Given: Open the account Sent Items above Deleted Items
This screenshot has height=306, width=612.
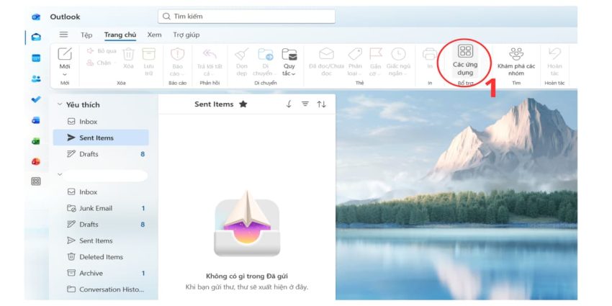Looking at the screenshot, I should pos(101,240).
